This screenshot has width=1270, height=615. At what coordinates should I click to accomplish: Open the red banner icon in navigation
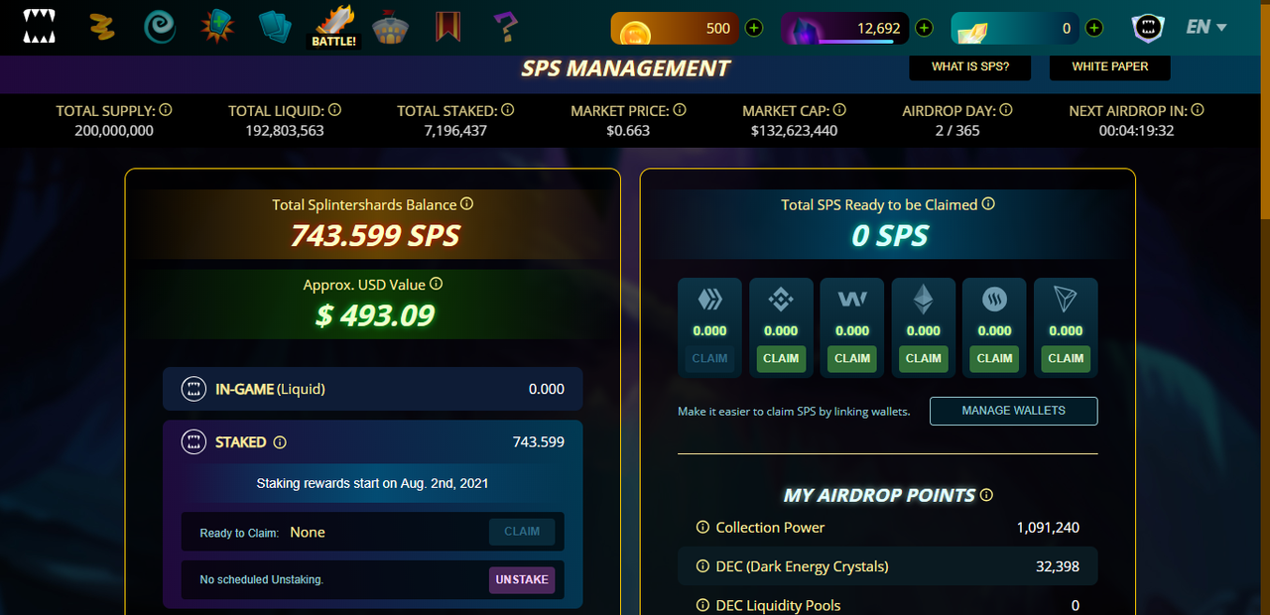(x=447, y=27)
